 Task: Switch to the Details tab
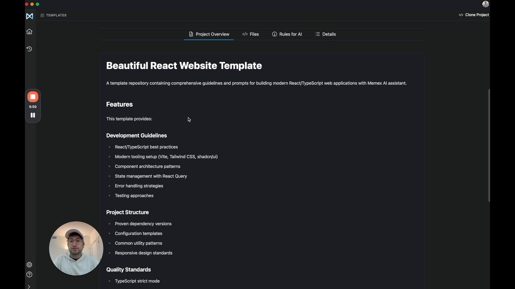click(325, 34)
